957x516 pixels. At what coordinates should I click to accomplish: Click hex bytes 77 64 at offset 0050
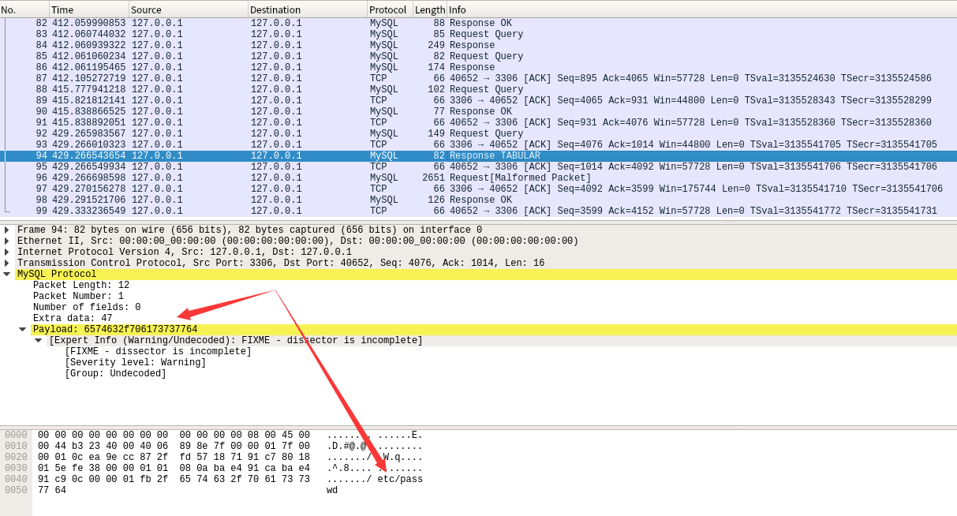coord(52,491)
